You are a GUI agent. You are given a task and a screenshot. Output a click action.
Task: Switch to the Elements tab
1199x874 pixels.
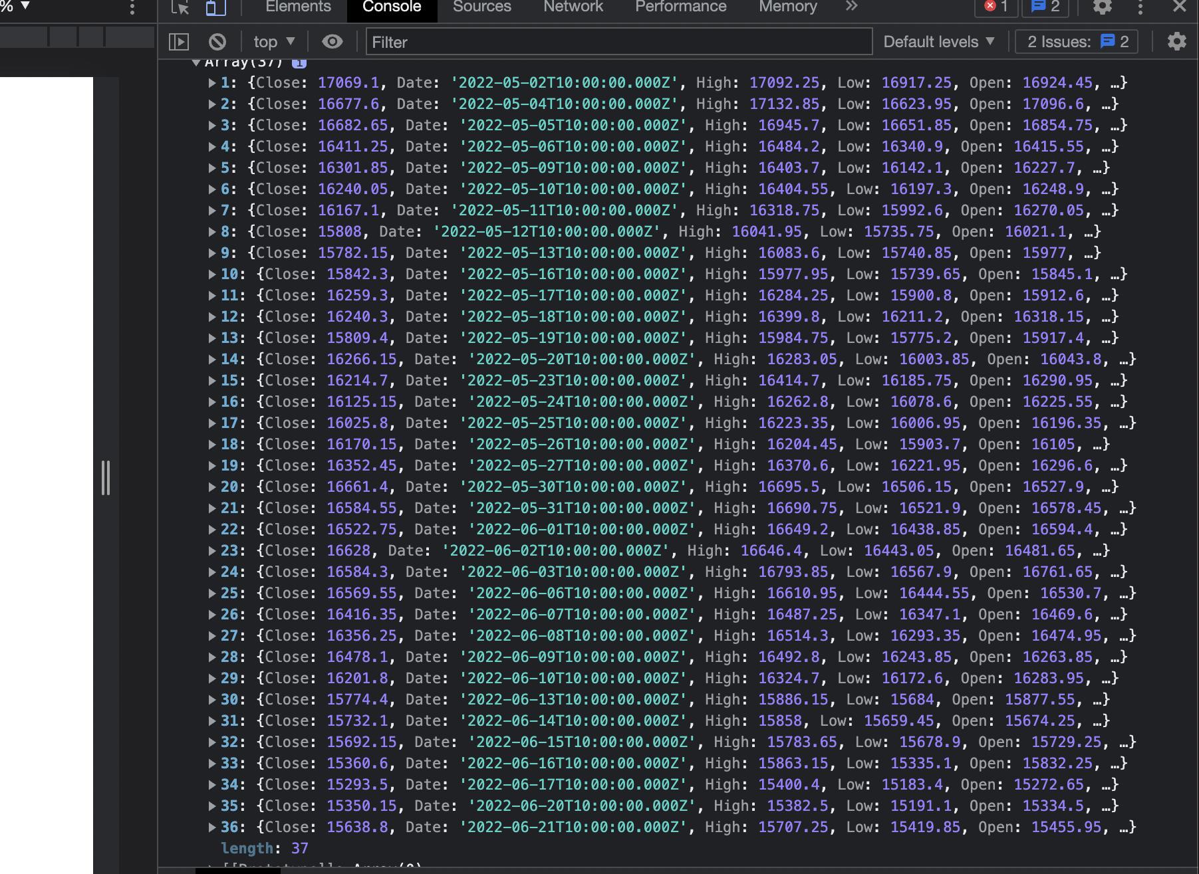pos(298,7)
